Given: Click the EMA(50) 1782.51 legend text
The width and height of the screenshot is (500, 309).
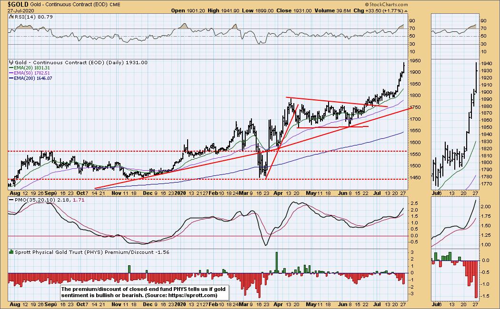Looking at the screenshot, I should click(x=32, y=73).
